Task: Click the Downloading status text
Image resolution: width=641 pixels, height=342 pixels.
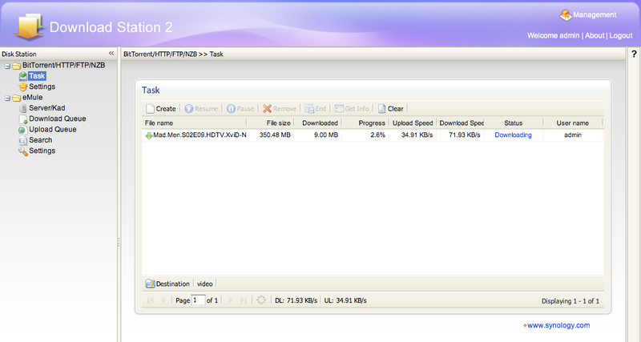Action: (x=513, y=135)
